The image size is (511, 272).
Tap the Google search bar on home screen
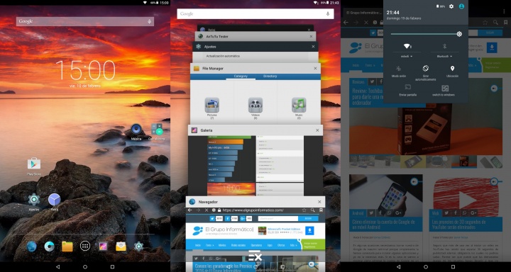(85, 21)
